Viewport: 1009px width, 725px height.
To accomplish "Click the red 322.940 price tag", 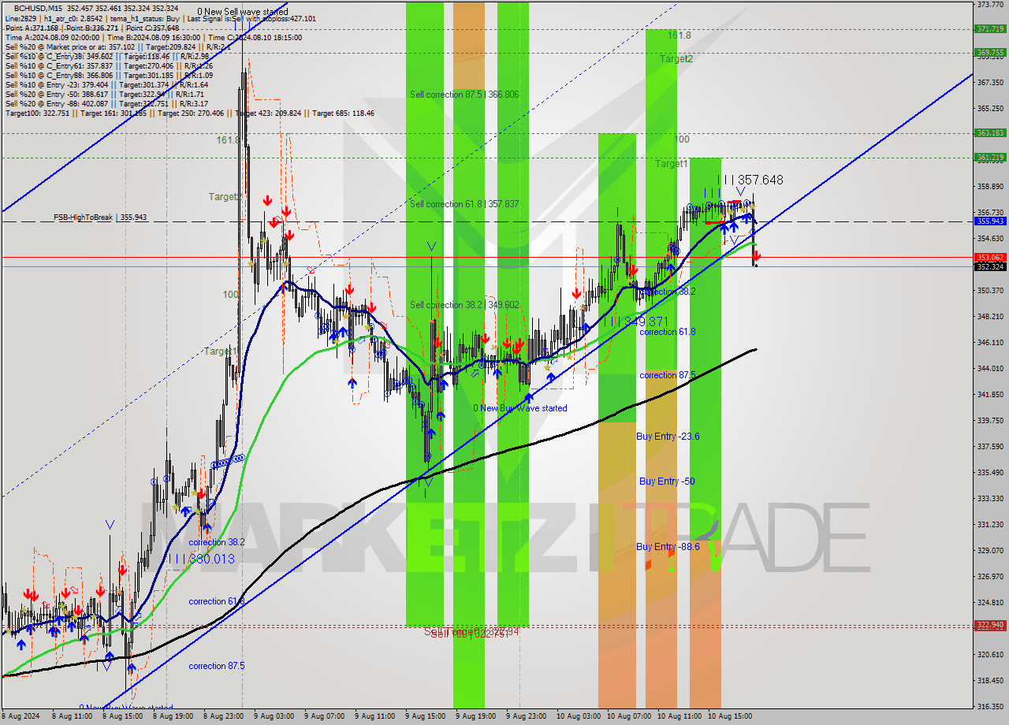I will [990, 625].
